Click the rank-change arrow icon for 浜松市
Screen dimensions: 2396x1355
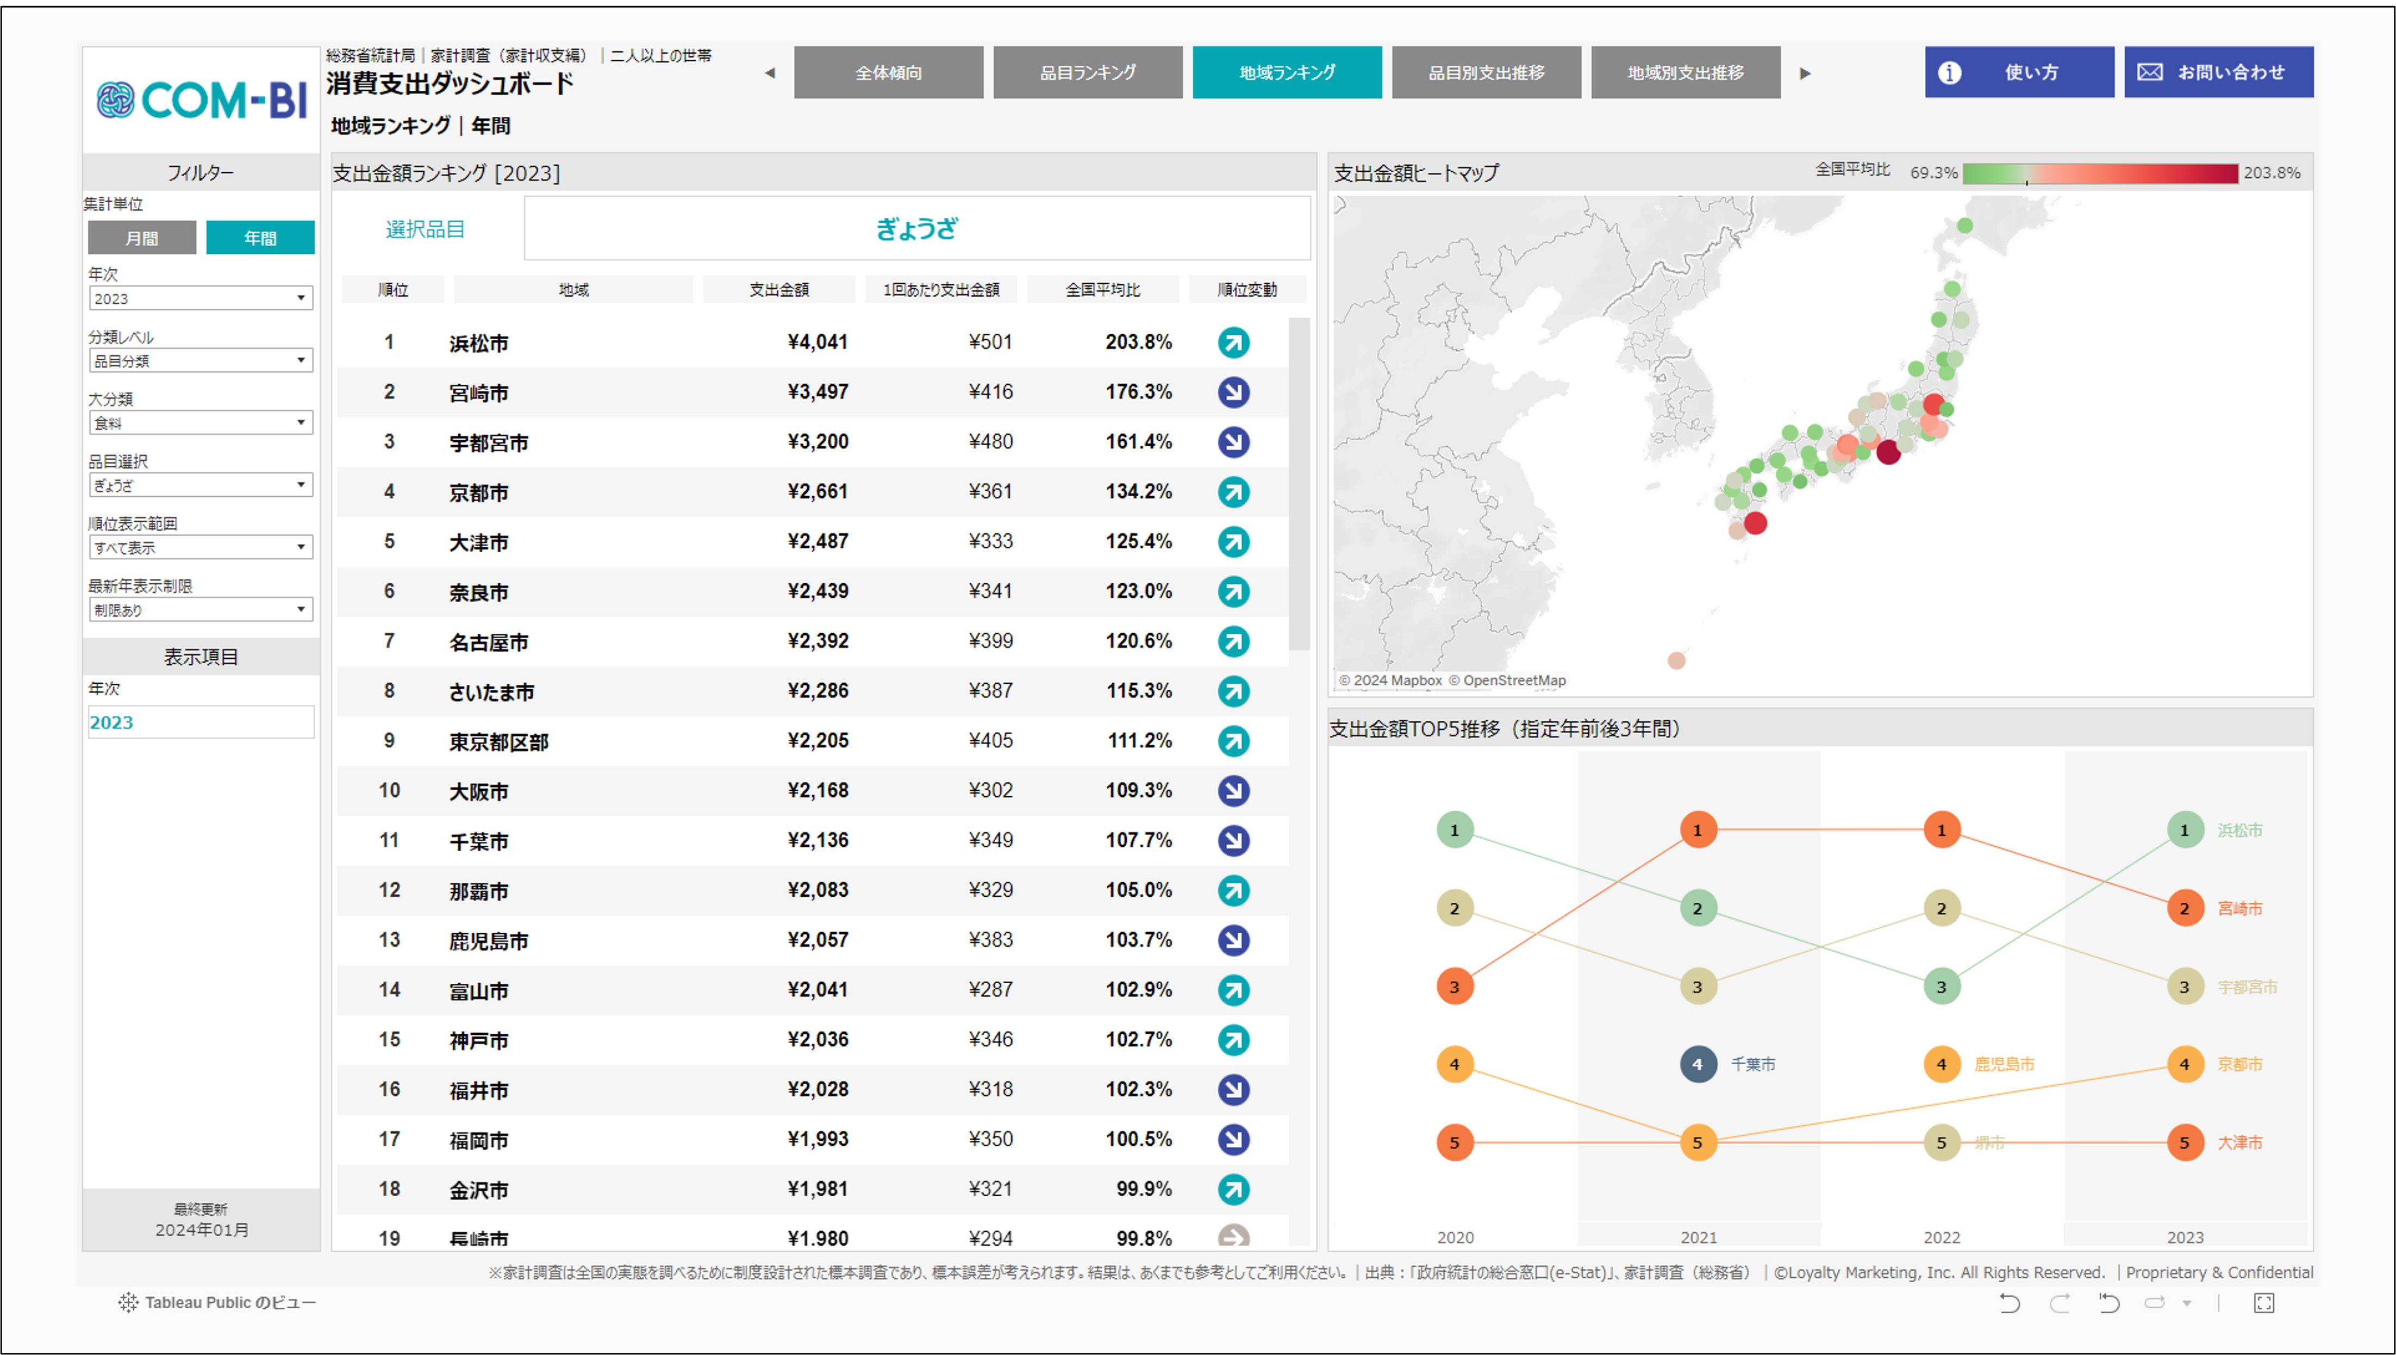pos(1233,342)
